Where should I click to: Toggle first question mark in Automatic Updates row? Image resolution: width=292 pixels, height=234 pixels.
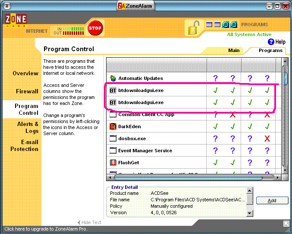tap(215, 78)
